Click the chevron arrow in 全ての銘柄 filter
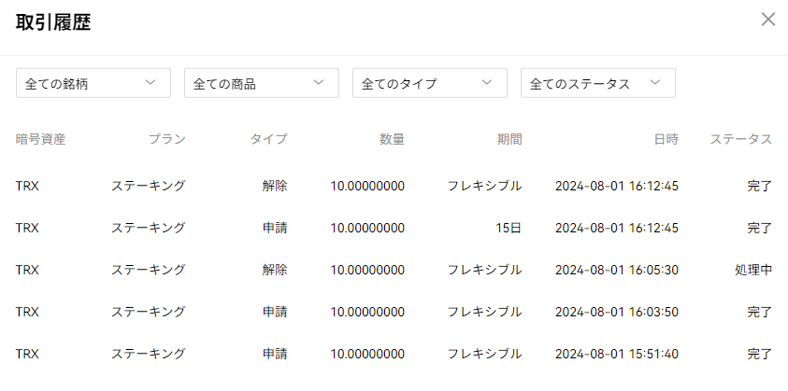The width and height of the screenshot is (788, 391). (x=150, y=83)
